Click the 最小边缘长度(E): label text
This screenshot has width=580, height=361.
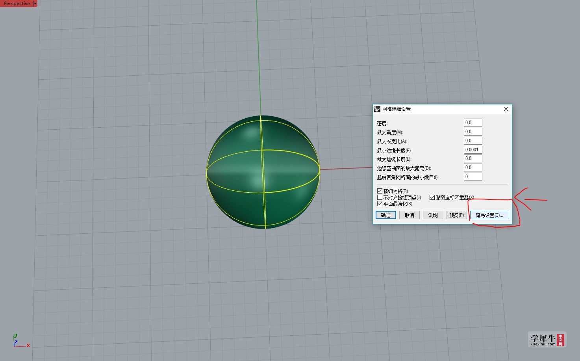click(394, 151)
